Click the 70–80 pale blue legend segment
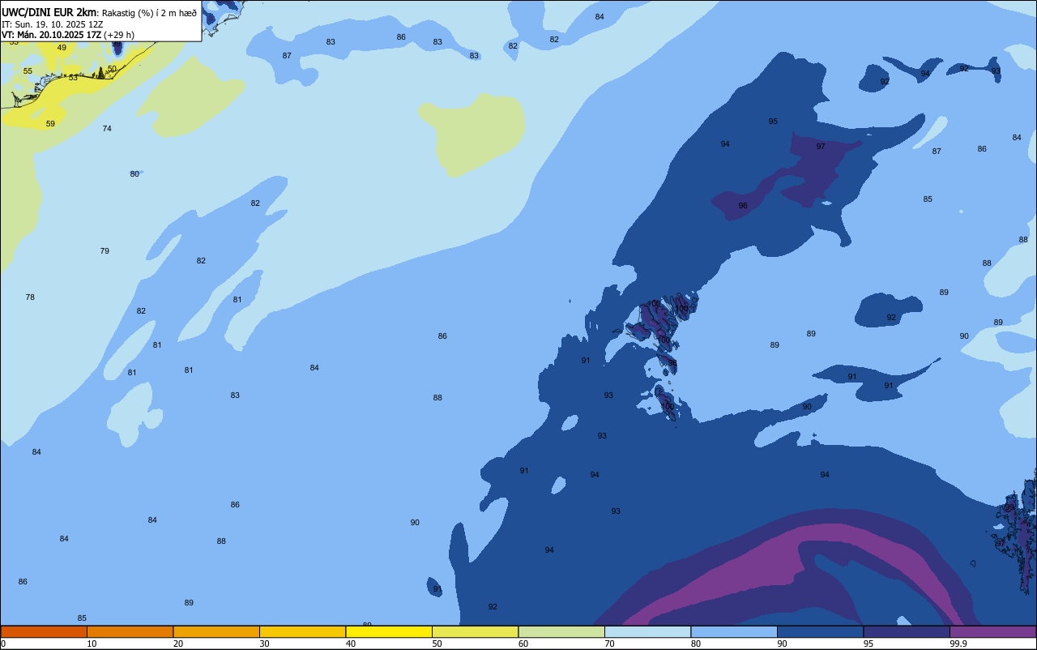 click(647, 632)
